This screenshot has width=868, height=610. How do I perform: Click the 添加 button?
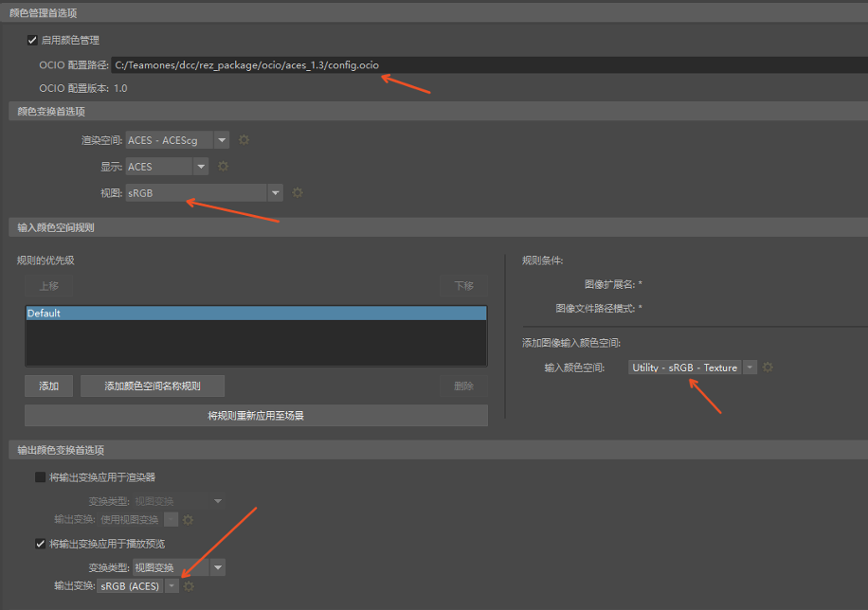pos(48,386)
